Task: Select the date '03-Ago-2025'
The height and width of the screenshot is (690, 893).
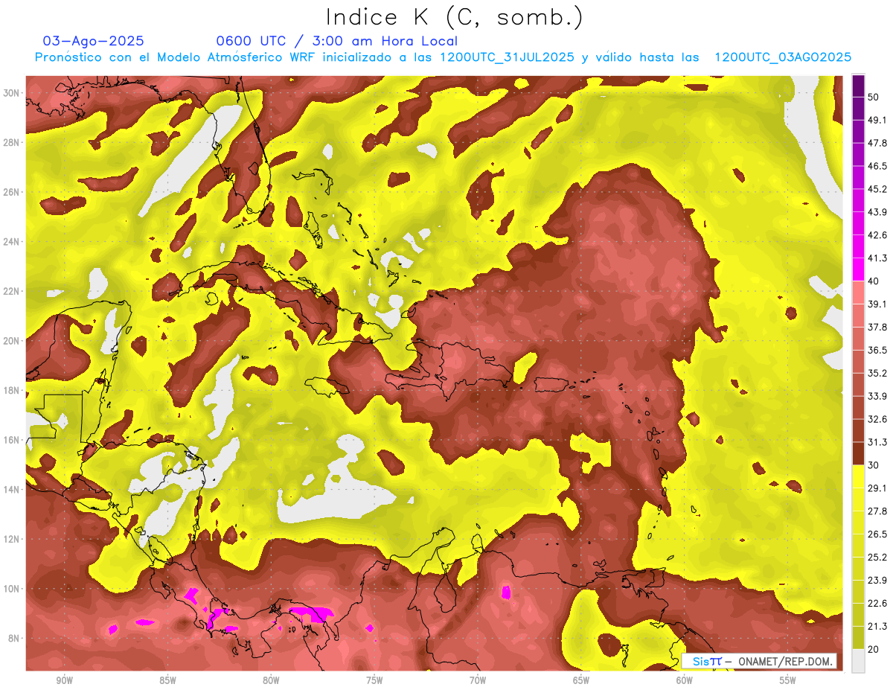Action: pos(94,41)
